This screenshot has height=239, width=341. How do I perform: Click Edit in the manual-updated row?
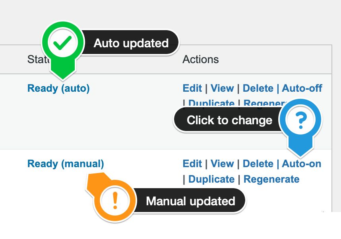pyautogui.click(x=192, y=164)
